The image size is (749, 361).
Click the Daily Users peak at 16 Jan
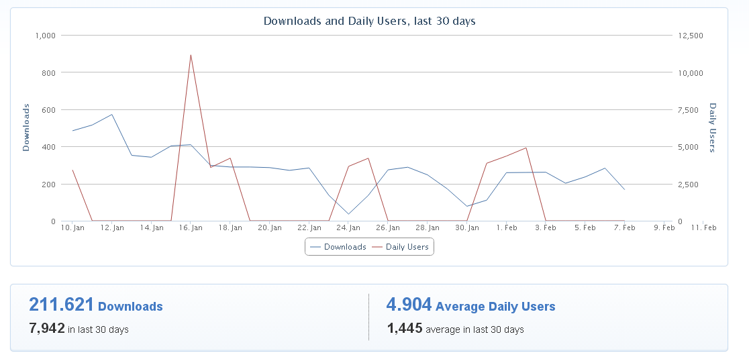(191, 55)
